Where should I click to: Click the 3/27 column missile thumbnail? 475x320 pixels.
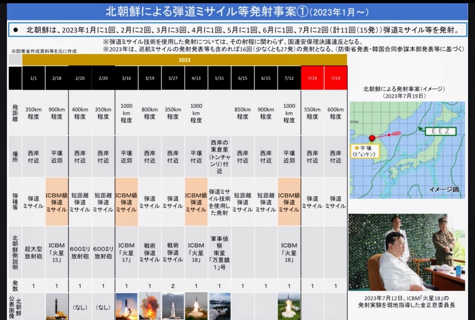(x=173, y=306)
